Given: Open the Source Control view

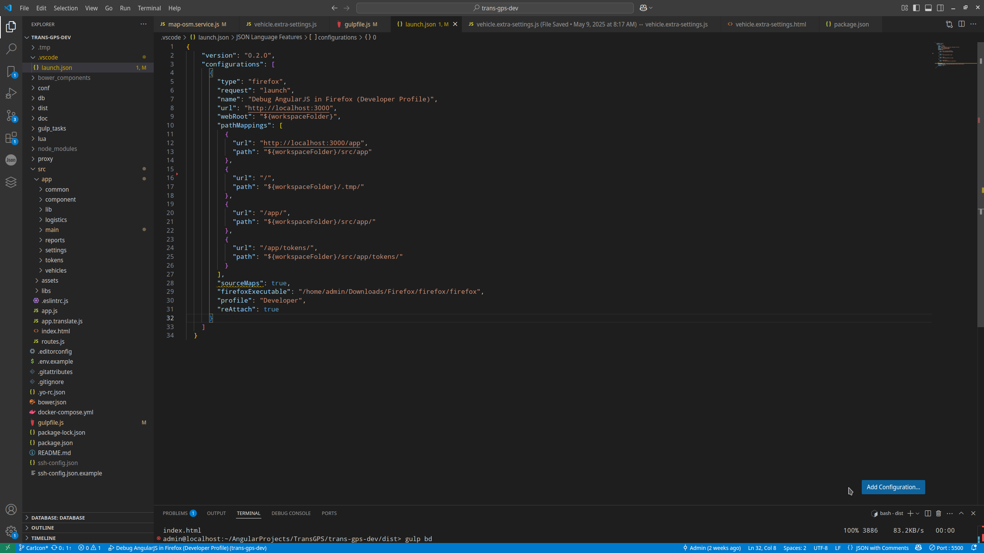Looking at the screenshot, I should coord(11,116).
